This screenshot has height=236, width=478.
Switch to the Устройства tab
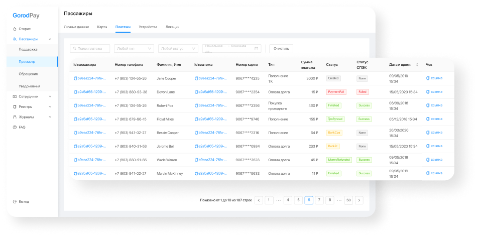click(148, 27)
